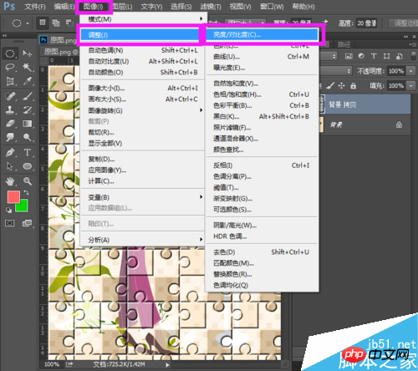Select the Lasso tool
The image size is (418, 371).
click(x=10, y=68)
